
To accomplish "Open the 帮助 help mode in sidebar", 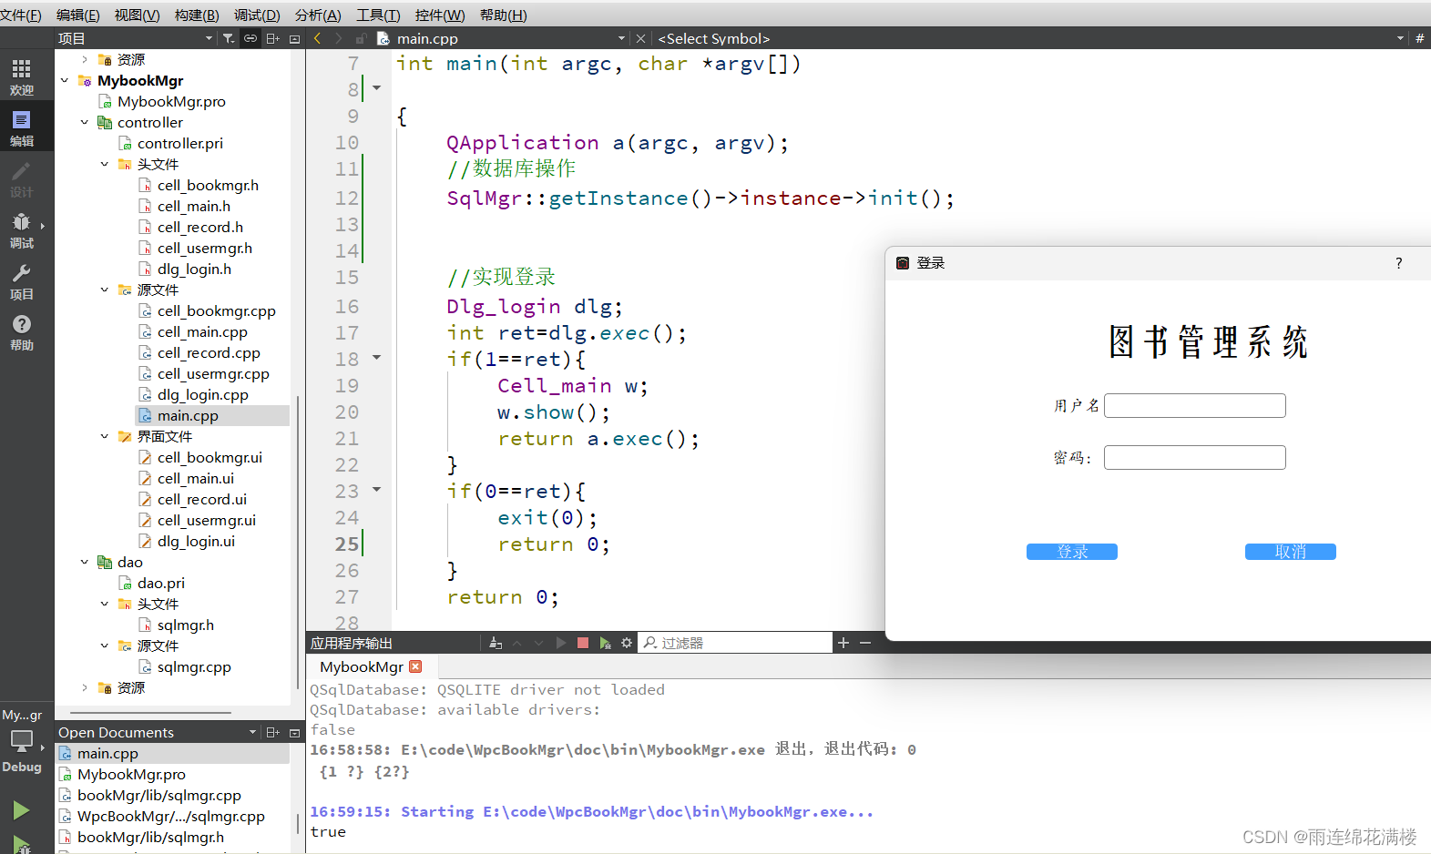I will (22, 332).
